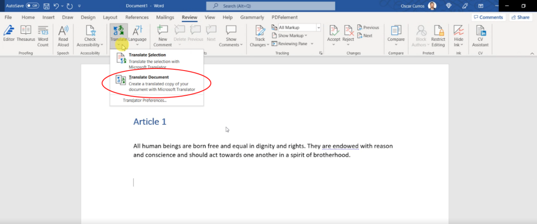
Task: Switch to the Insert tab
Action: 48,17
